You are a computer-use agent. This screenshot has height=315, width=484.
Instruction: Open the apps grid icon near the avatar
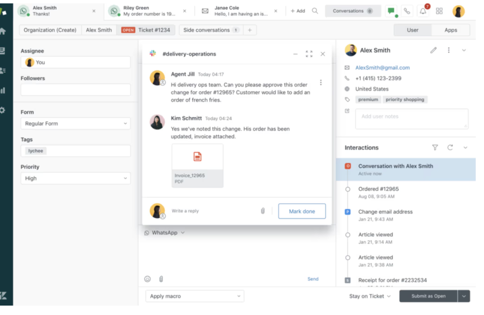pyautogui.click(x=439, y=10)
